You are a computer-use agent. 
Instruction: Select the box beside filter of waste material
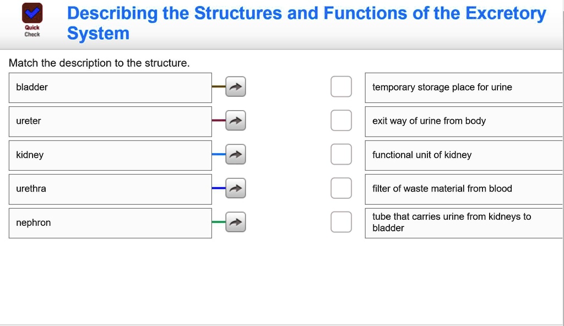coord(341,189)
